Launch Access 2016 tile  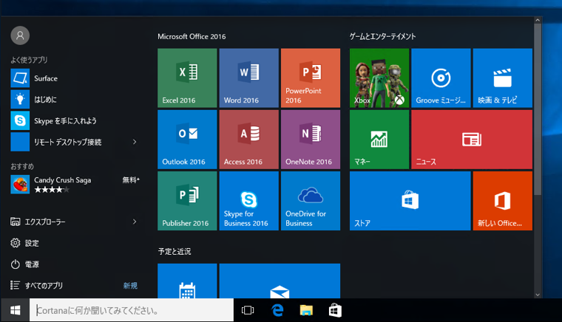click(x=248, y=140)
